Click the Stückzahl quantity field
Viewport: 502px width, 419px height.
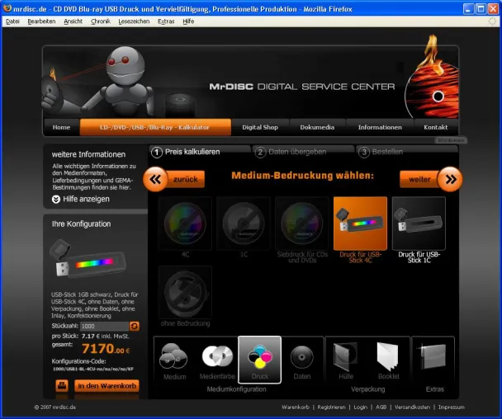coord(104,326)
